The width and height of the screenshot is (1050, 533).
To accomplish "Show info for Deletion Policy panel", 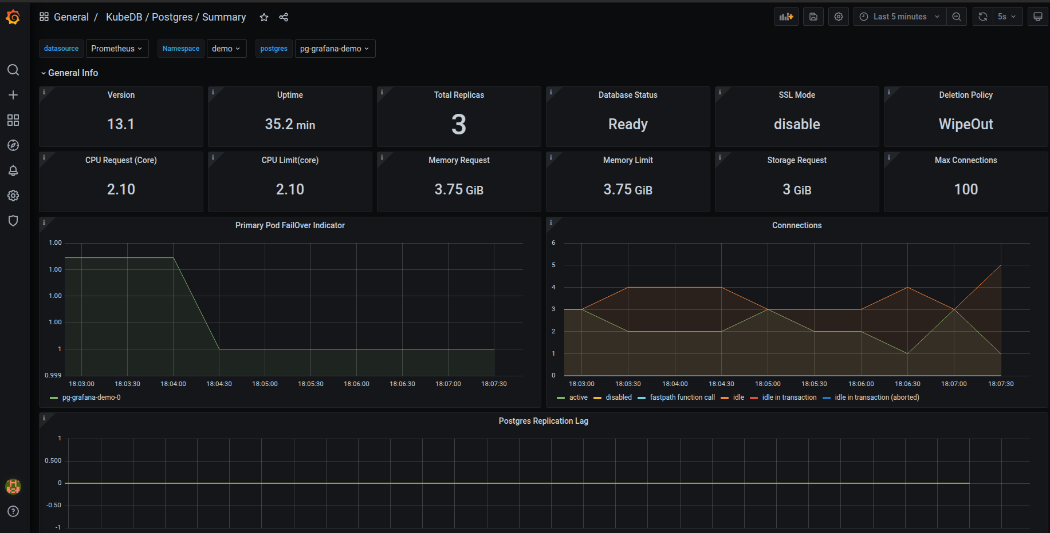I will click(x=889, y=92).
